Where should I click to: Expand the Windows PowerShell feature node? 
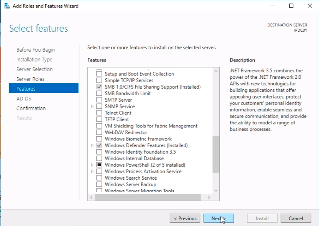(x=92, y=165)
